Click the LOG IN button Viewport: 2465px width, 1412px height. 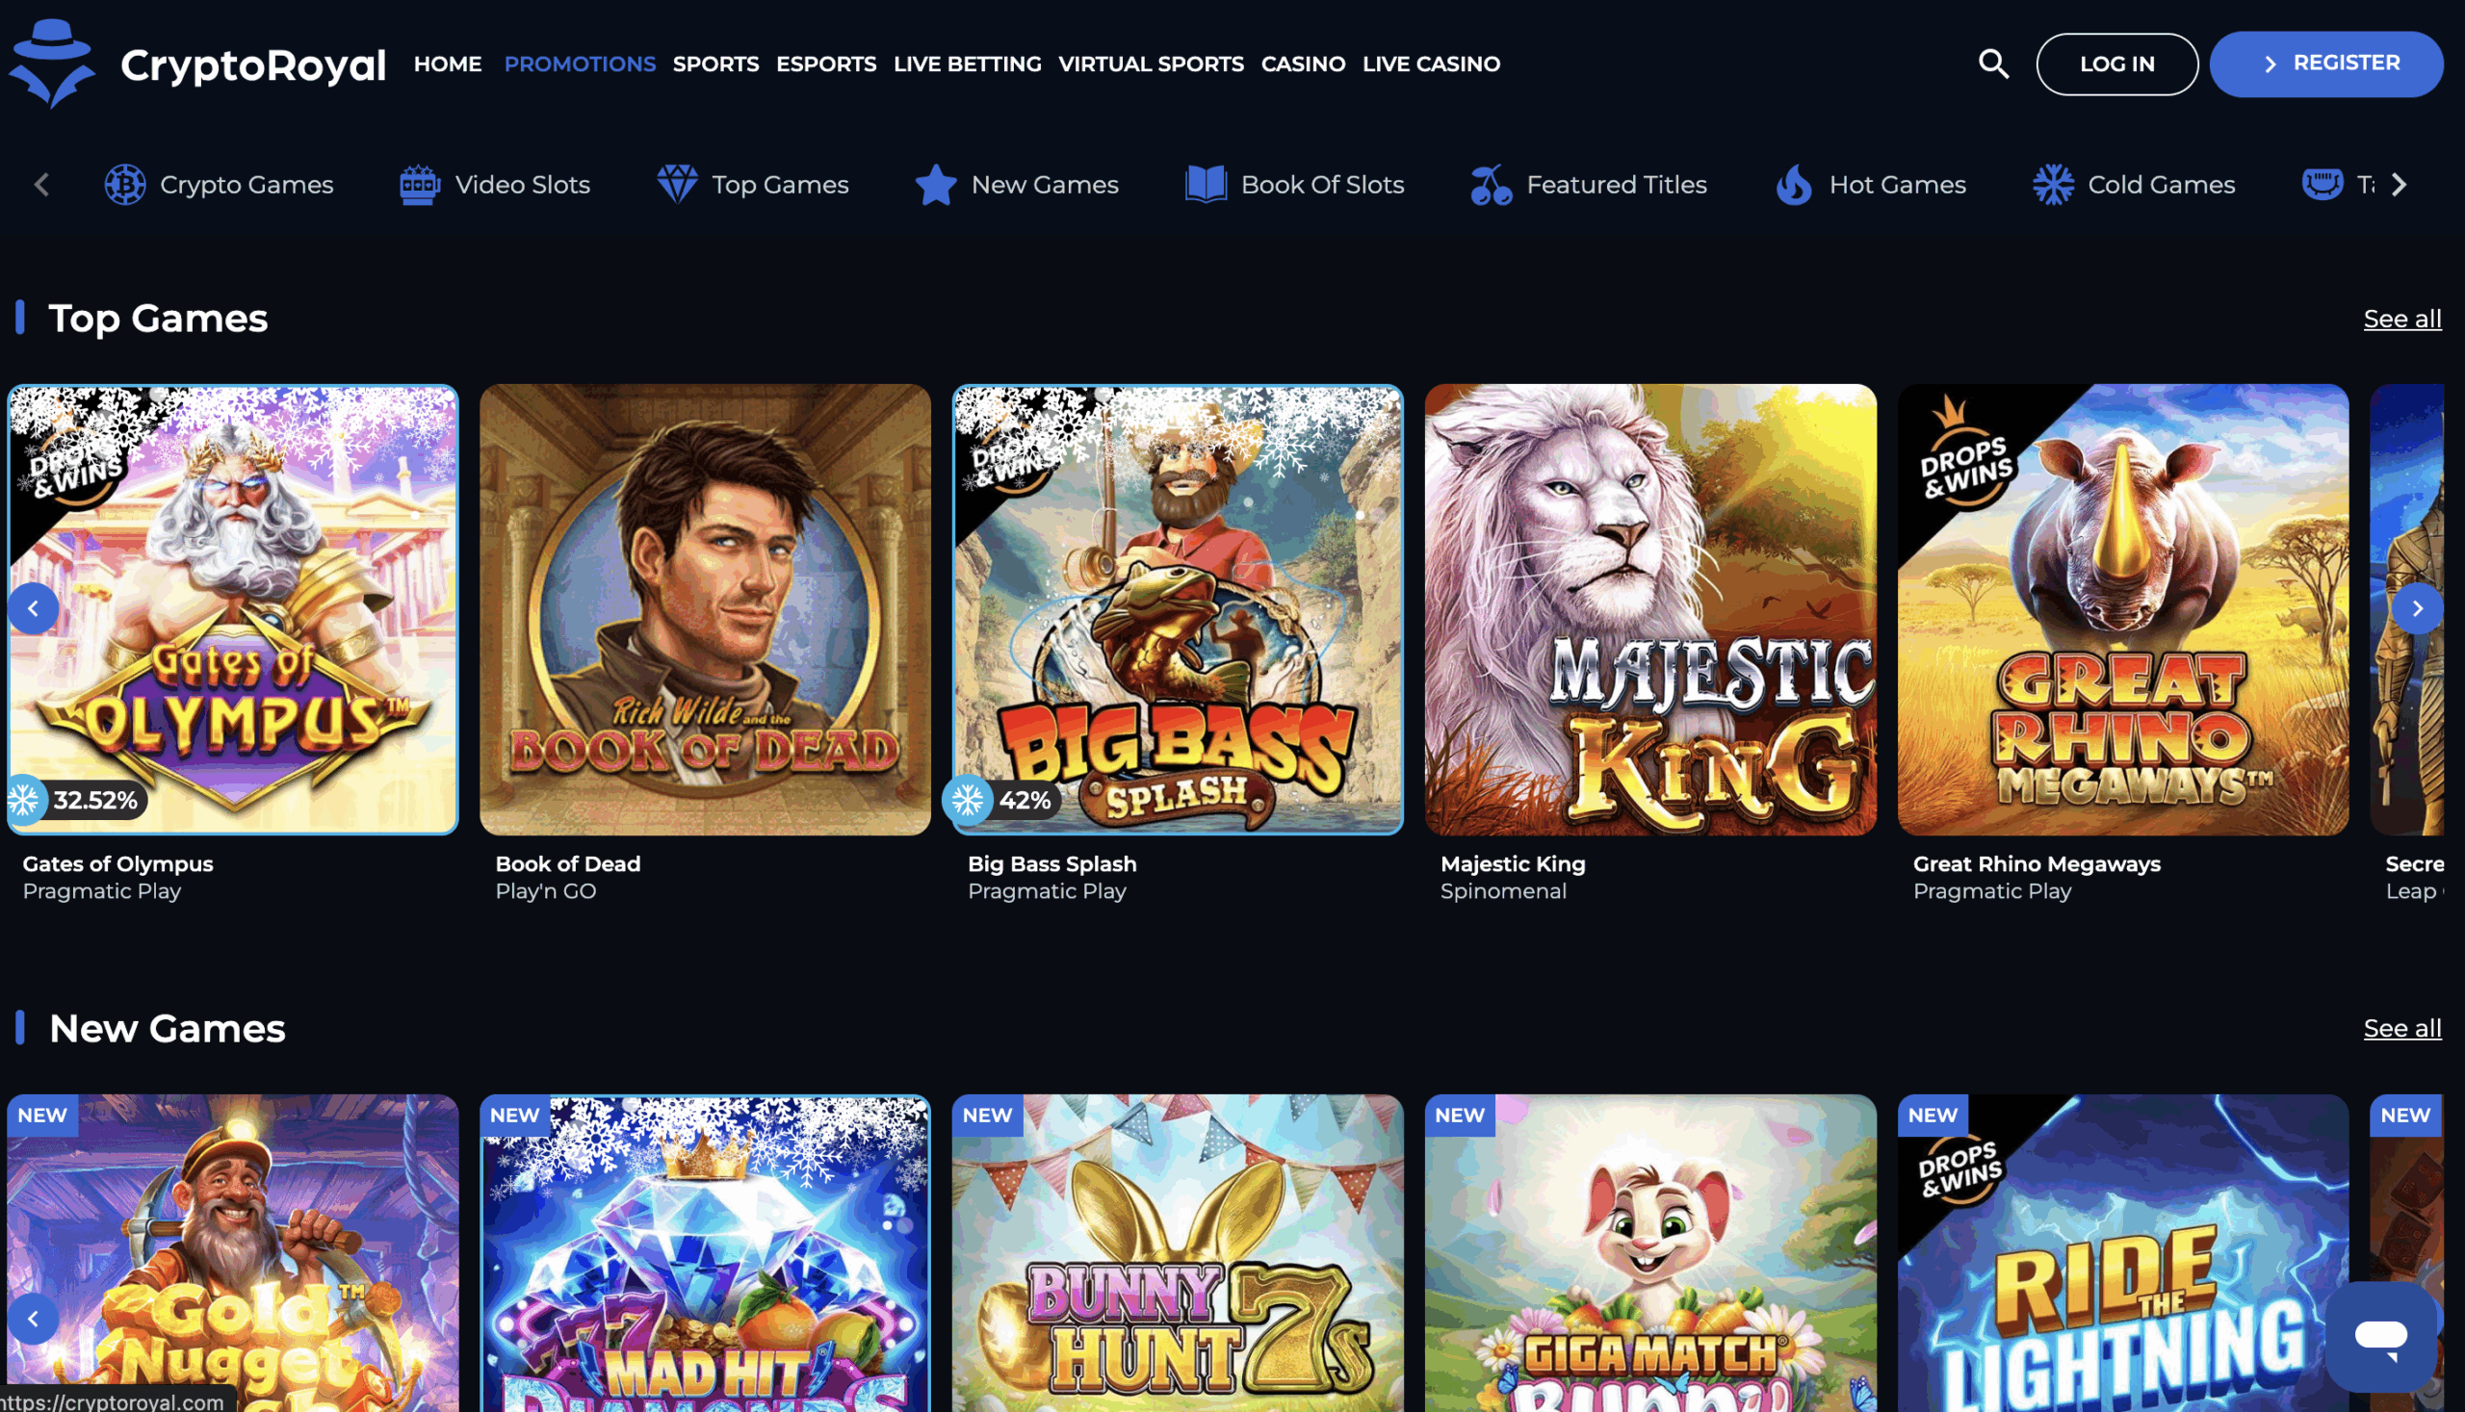(x=2116, y=64)
